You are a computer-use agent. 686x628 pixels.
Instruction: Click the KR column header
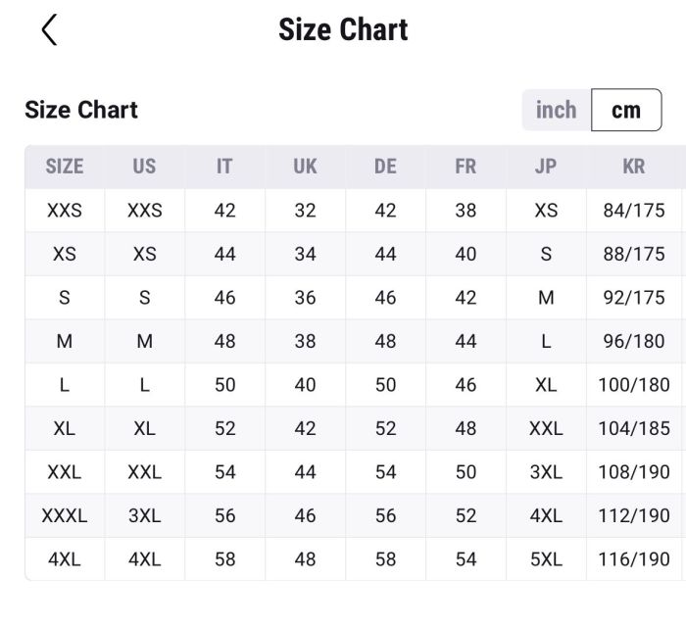coord(634,167)
